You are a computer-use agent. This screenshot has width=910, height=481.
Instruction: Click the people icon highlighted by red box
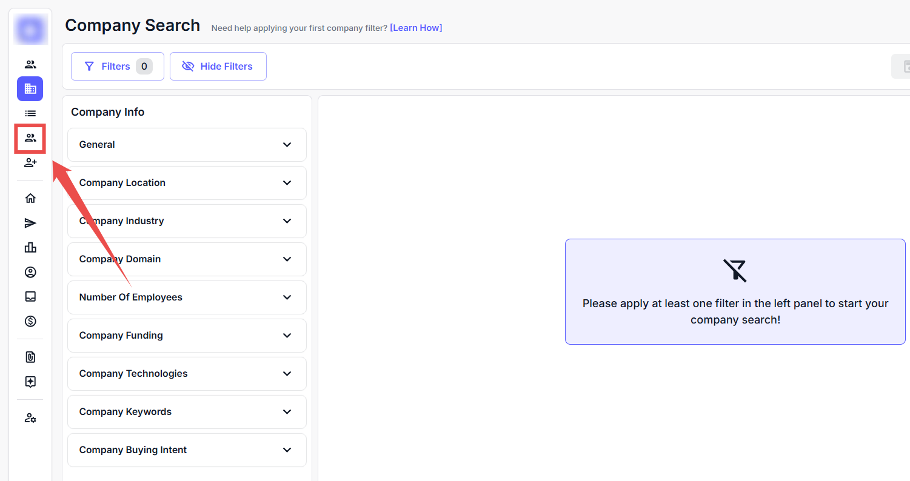(30, 138)
